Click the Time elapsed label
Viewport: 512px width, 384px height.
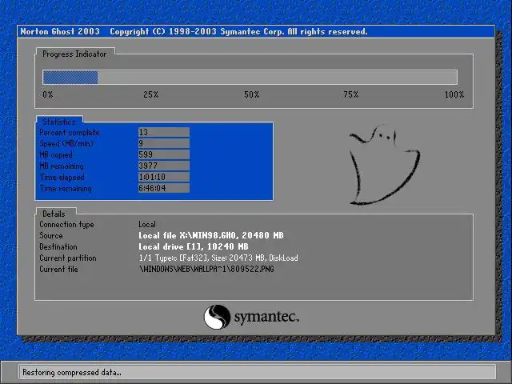(62, 177)
